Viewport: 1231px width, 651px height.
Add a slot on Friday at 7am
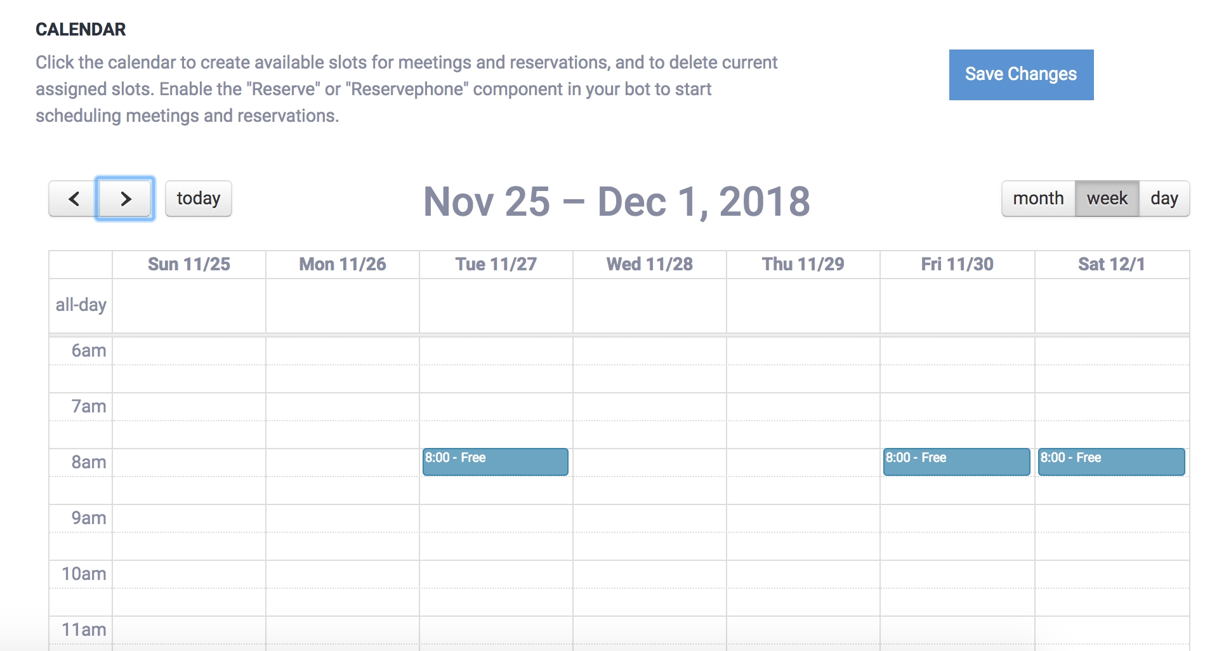(958, 407)
